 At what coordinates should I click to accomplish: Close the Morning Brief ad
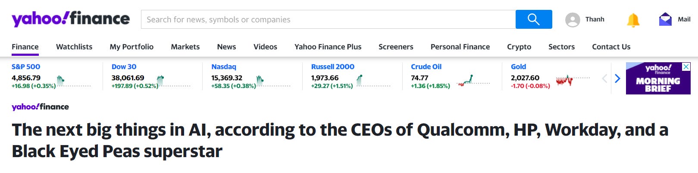click(x=685, y=67)
